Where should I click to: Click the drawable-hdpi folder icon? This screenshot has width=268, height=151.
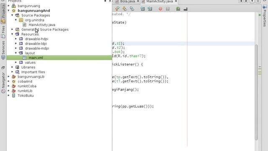(x=21, y=39)
